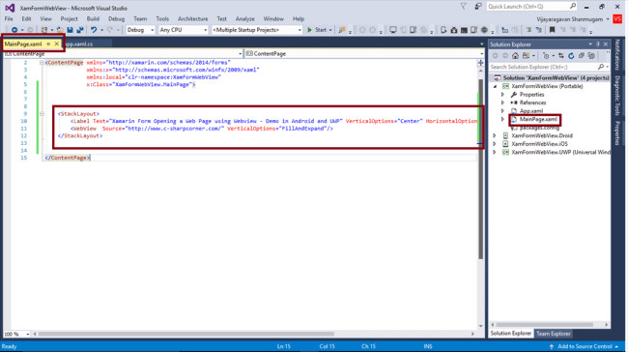
Task: Open the Architecture menu
Action: (192, 18)
